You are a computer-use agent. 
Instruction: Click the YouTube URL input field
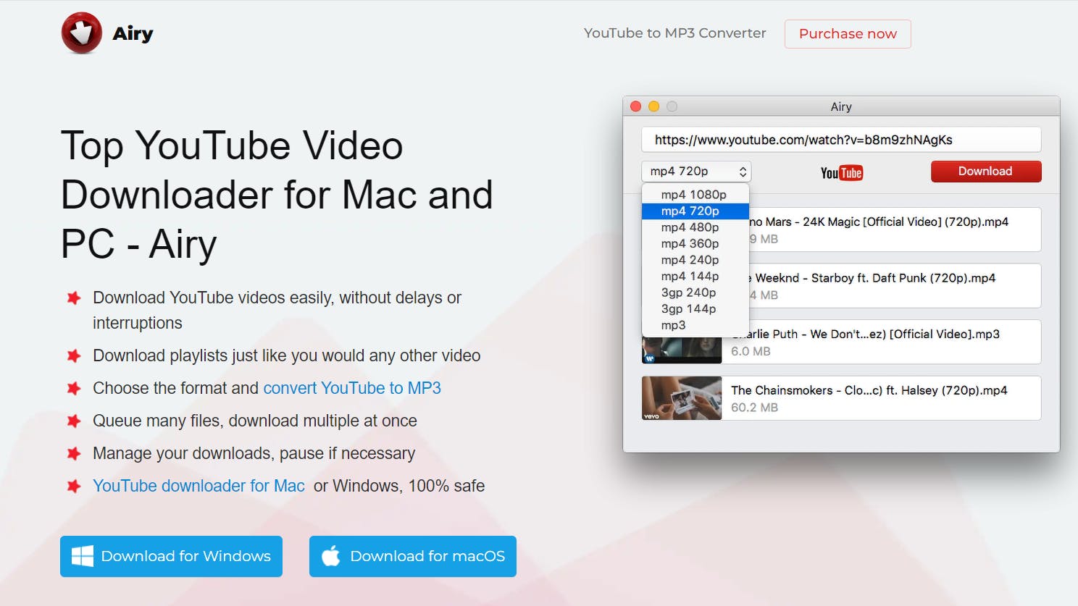point(841,140)
